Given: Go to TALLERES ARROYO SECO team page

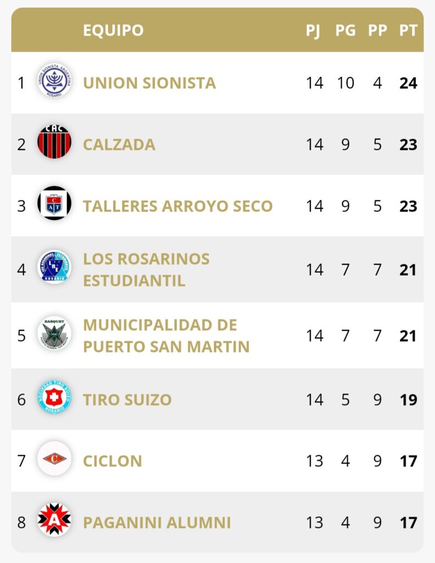Looking at the screenshot, I should click(x=178, y=206).
